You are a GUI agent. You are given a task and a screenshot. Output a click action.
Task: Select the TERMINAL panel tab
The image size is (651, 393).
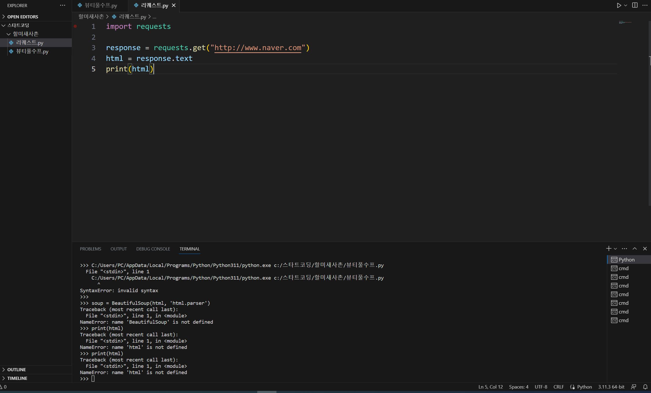[x=189, y=249]
